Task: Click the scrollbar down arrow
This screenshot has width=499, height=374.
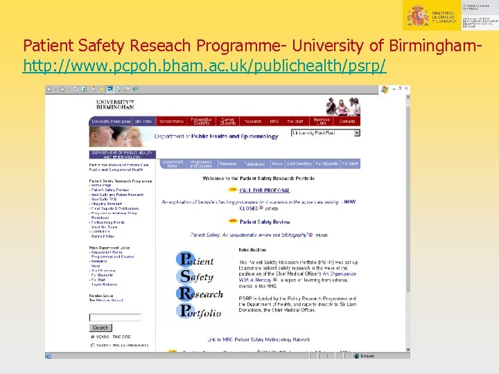Action: [x=408, y=350]
